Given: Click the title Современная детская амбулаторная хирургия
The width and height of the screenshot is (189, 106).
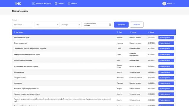Looking at the screenshot, I should (x=30, y=49).
